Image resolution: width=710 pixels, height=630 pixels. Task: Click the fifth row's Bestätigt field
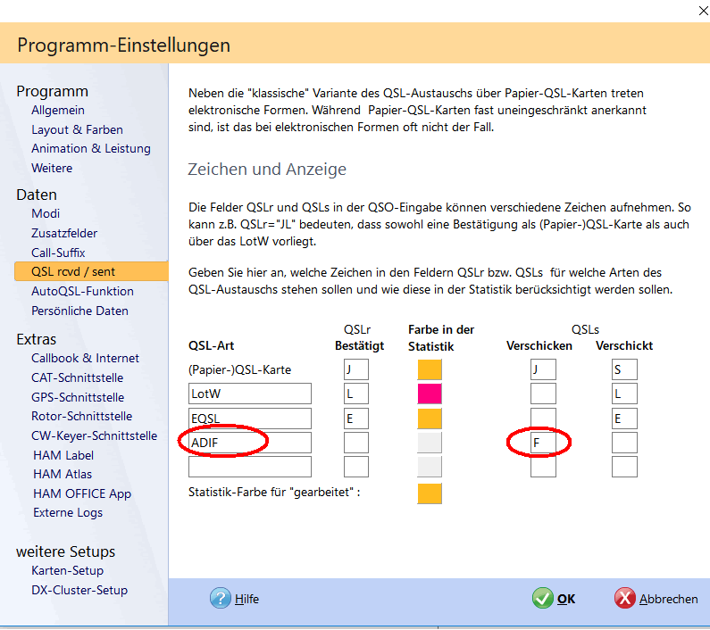(356, 467)
